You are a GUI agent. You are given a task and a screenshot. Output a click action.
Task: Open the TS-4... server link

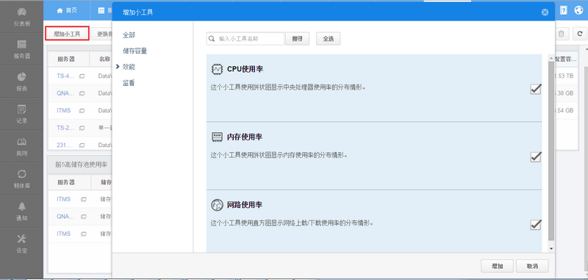65,76
